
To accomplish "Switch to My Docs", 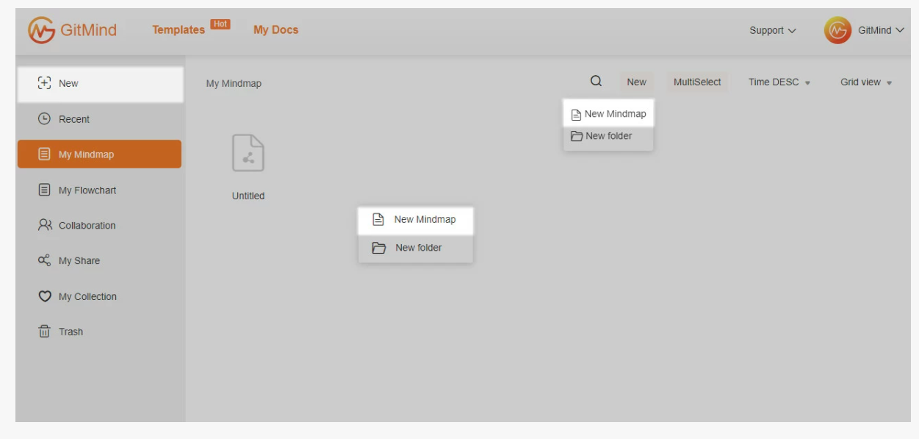I will pos(275,29).
